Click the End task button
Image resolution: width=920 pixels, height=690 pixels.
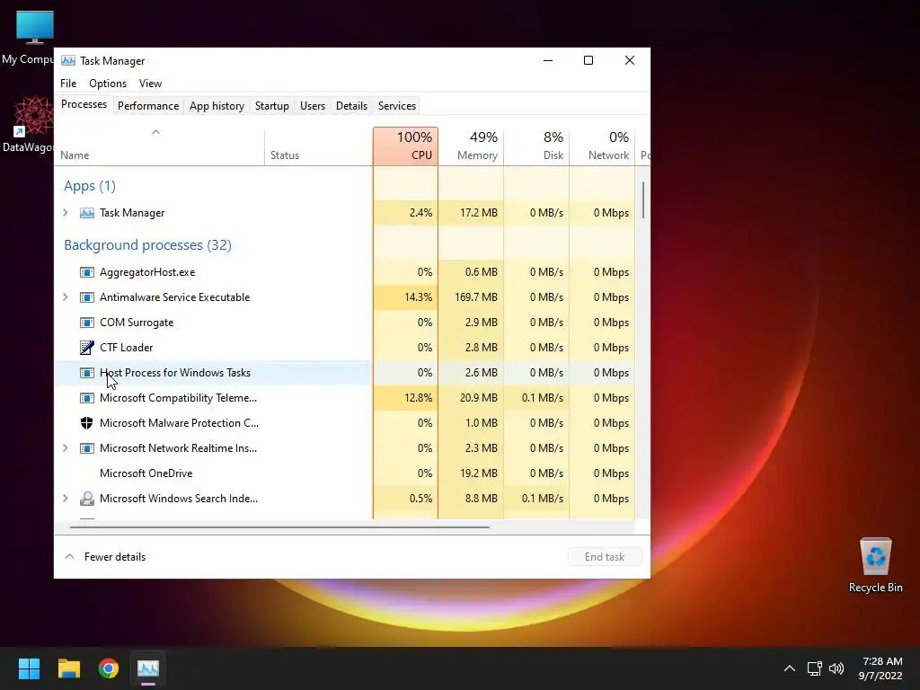[x=605, y=557]
